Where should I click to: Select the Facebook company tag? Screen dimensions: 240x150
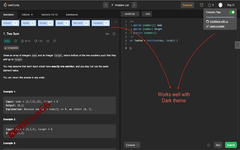pyautogui.click(x=100, y=23)
